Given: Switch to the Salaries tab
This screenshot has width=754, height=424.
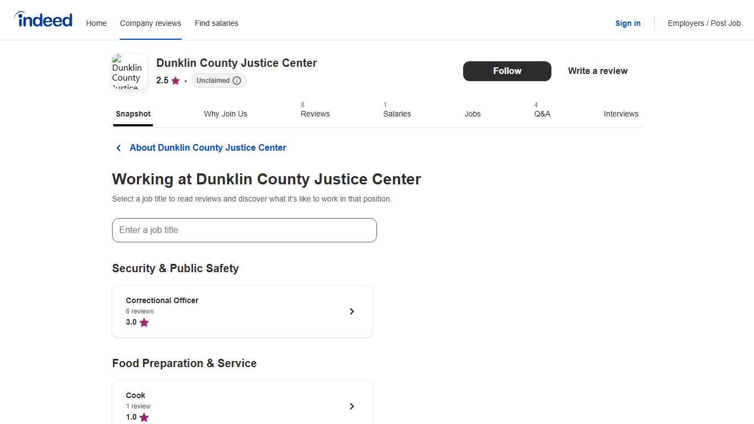Looking at the screenshot, I should pos(397,114).
